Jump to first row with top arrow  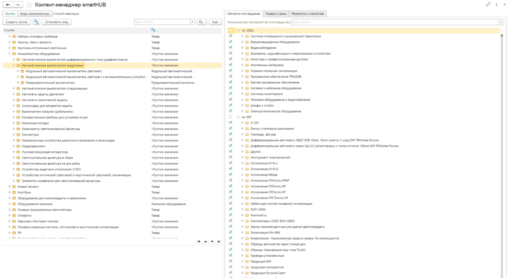(x=199, y=242)
